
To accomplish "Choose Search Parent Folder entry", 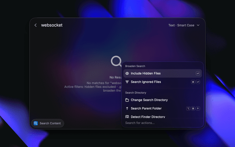I will pos(163,108).
